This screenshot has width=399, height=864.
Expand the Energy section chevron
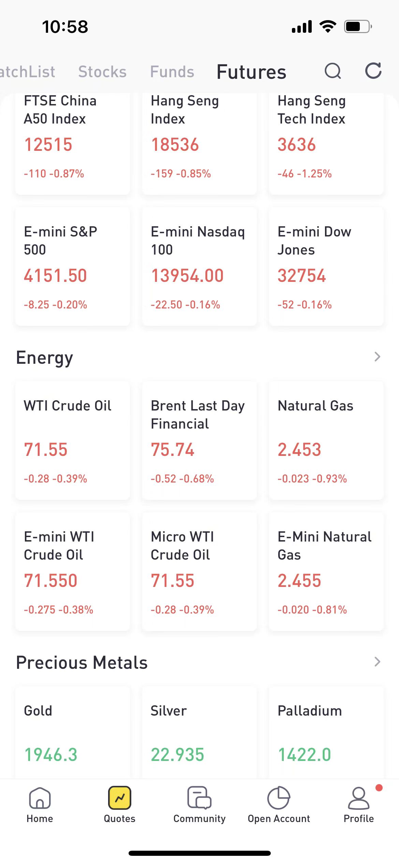[x=377, y=357]
